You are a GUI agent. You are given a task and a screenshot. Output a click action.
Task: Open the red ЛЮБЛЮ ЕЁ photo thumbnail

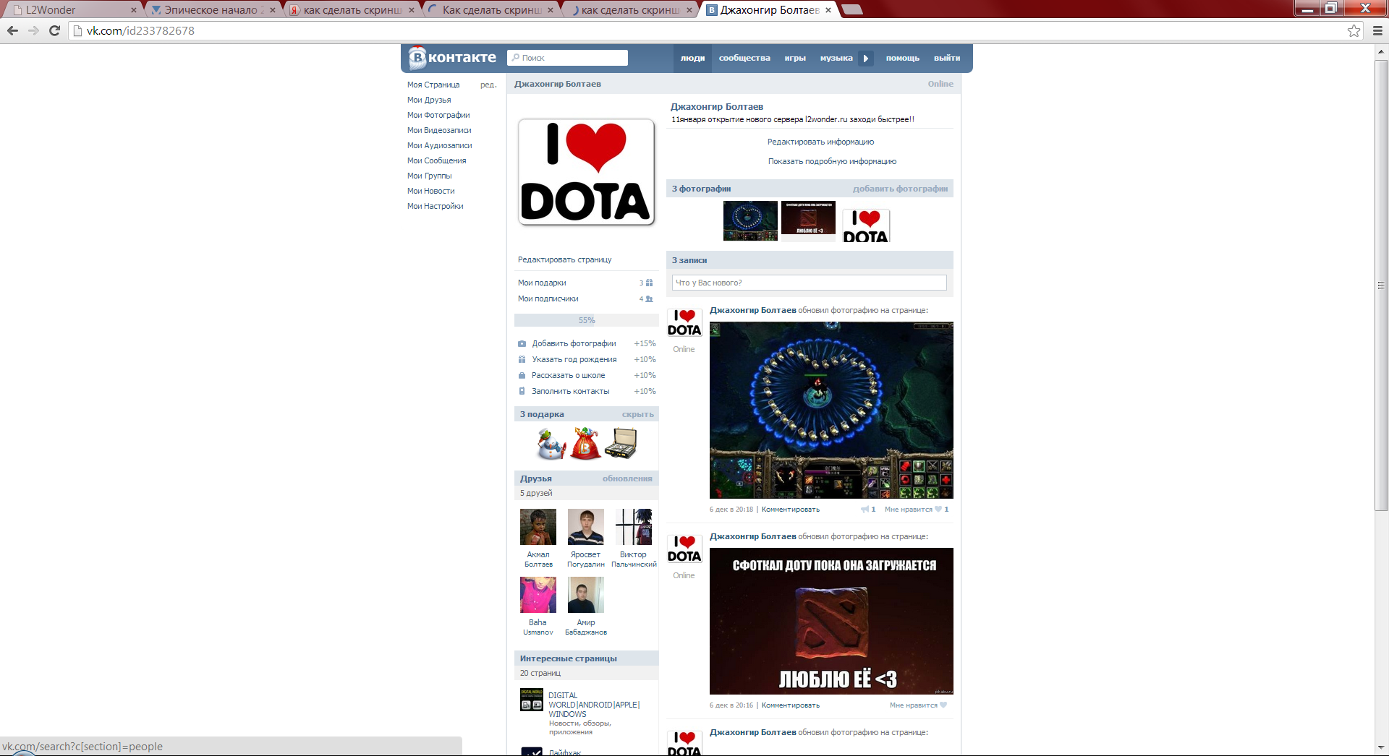pos(808,218)
